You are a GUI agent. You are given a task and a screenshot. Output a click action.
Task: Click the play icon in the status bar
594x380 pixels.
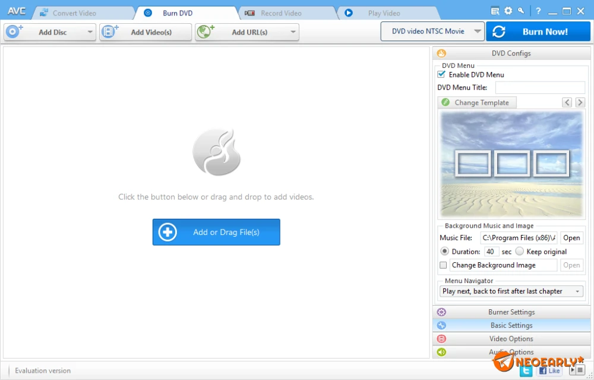[x=573, y=370]
